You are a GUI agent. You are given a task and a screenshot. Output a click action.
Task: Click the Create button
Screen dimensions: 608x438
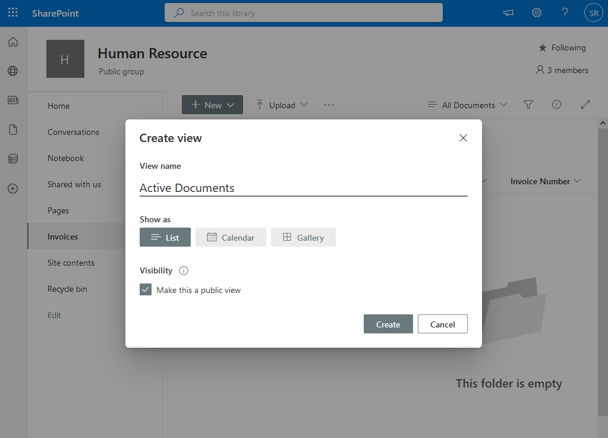tap(388, 324)
